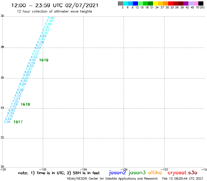Click the 6.02 wave height reading
Screen dimensions: 207x181
click(18, 96)
